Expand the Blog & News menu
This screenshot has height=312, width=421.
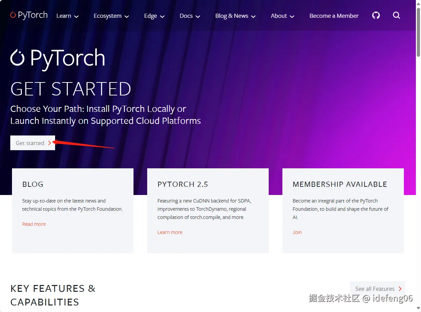point(235,16)
